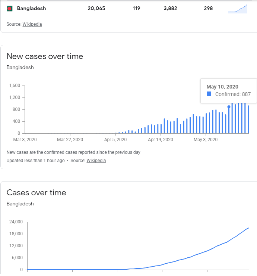The image size is (257, 276).
Task: Click the highlighted May 10 data point
Action: point(229,107)
